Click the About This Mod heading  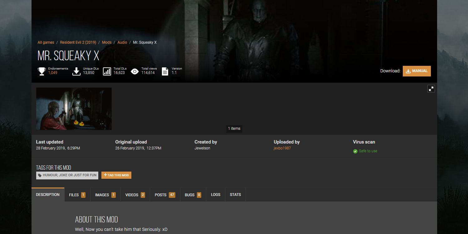coord(96,219)
